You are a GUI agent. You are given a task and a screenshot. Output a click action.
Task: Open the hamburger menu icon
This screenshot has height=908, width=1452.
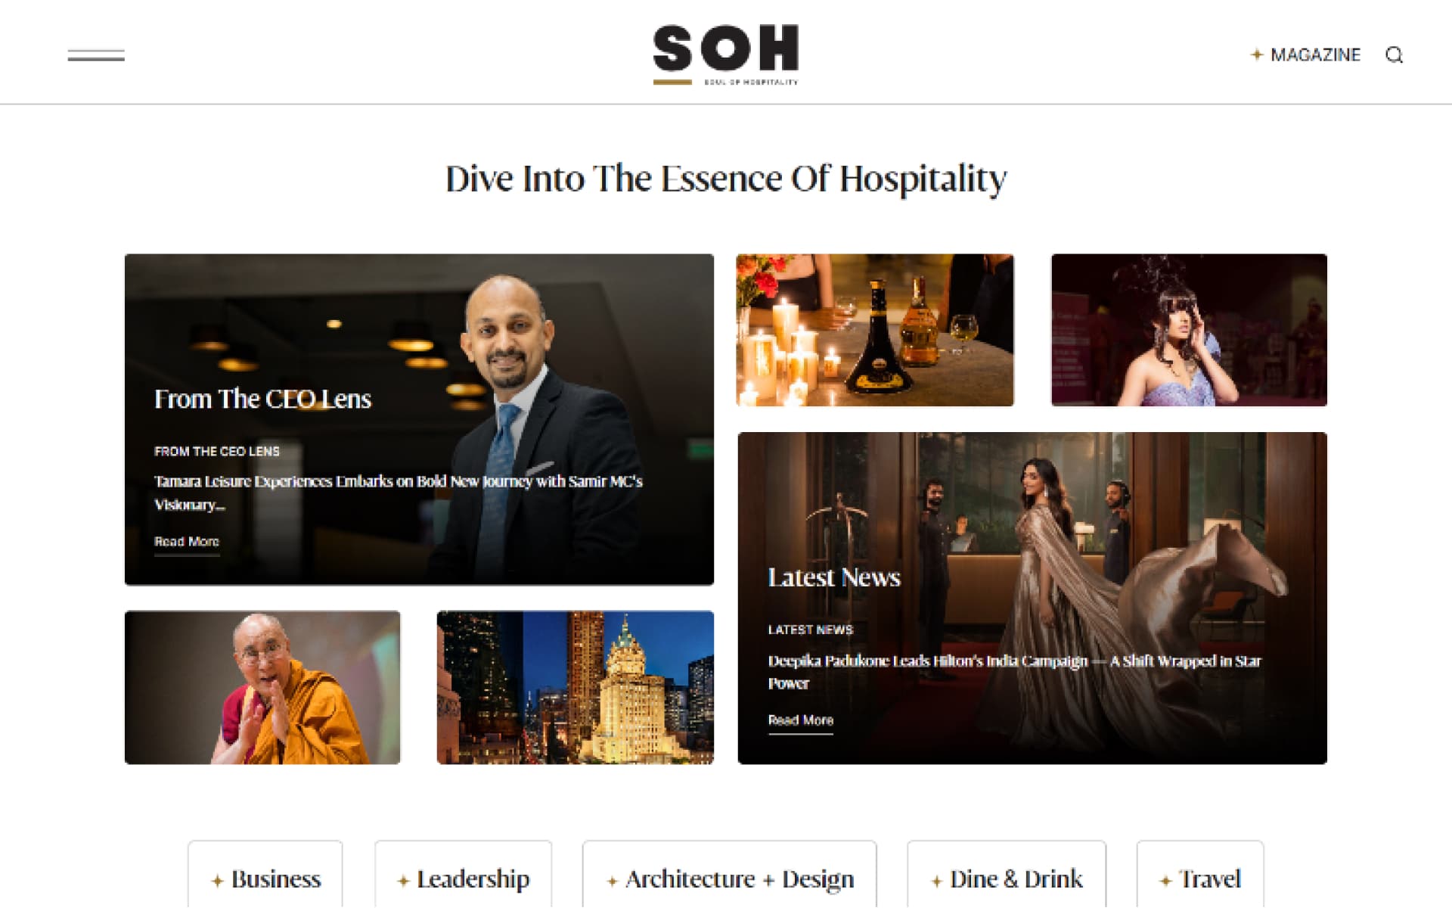[96, 55]
